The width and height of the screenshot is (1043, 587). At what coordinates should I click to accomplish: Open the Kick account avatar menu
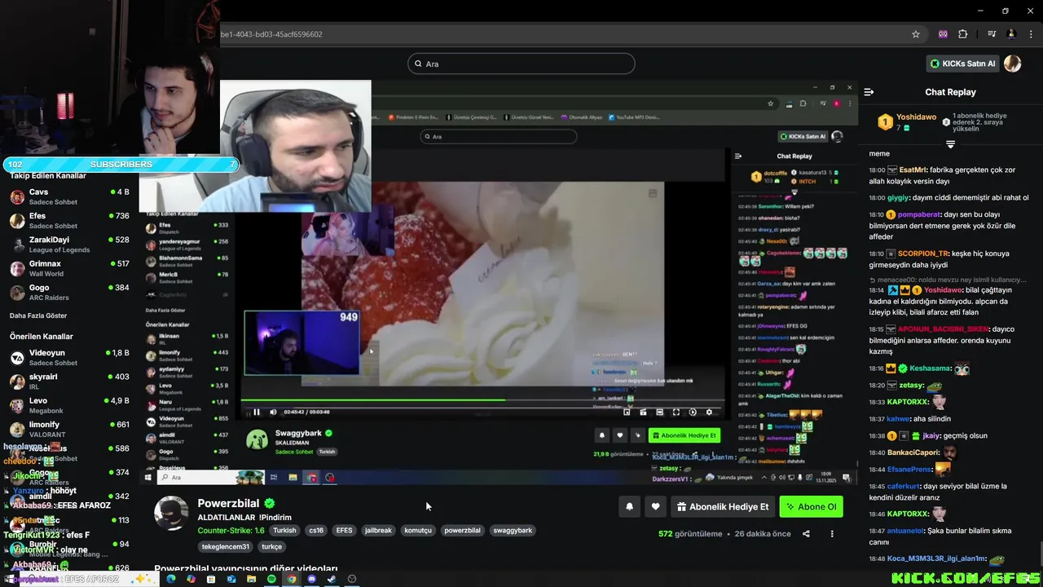point(1012,64)
